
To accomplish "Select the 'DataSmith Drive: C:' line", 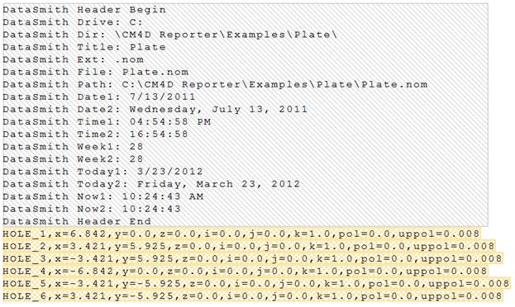I will coord(73,22).
